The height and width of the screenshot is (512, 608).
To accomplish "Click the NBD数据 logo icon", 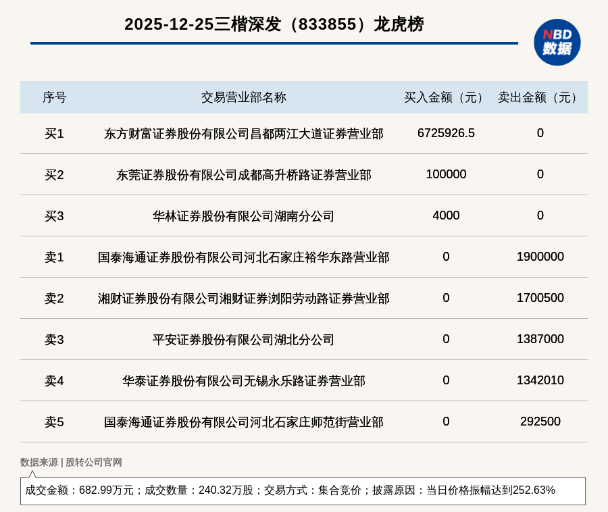I will [x=557, y=42].
